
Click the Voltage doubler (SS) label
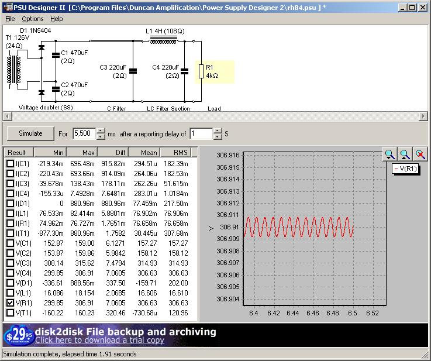pyautogui.click(x=46, y=108)
